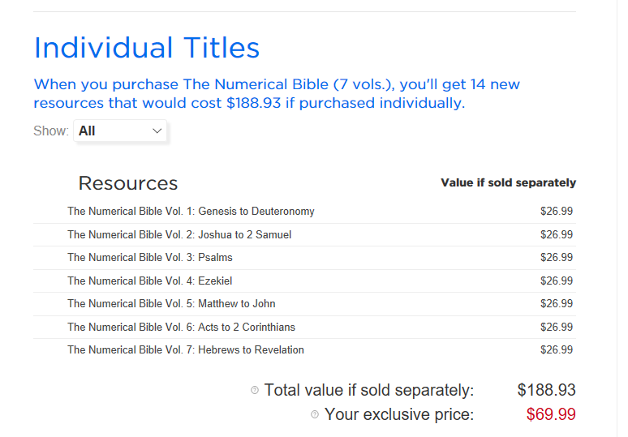Open Numerical Bible Vol. 1: Genesis to Deuteronomy
The width and height of the screenshot is (628, 437).
click(191, 212)
